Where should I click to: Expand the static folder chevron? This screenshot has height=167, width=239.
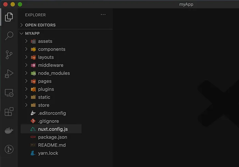(26, 97)
